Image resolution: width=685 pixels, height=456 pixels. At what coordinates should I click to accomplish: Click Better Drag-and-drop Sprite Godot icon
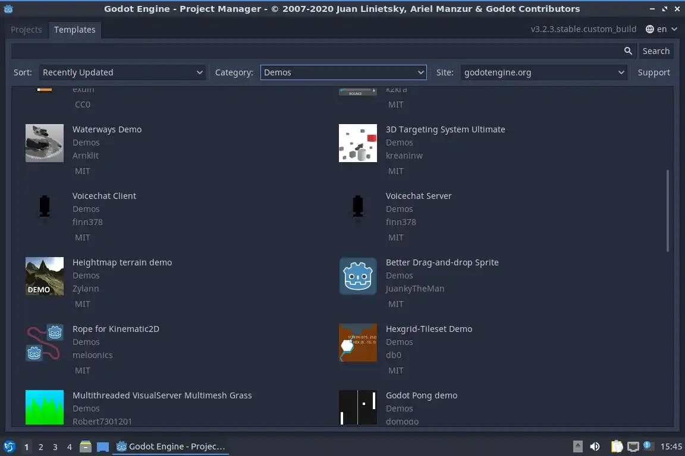click(x=358, y=275)
